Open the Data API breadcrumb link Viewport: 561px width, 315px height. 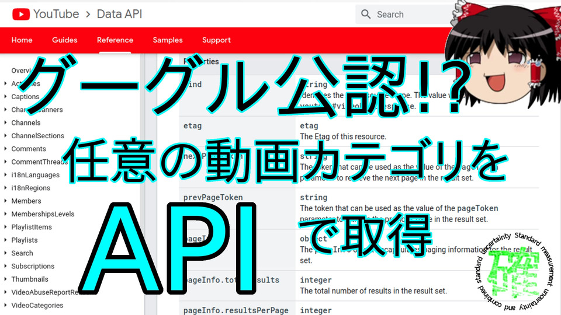point(119,14)
